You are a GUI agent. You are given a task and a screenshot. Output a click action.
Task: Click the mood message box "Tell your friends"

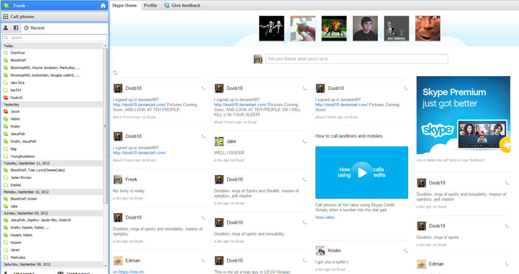[x=357, y=59]
